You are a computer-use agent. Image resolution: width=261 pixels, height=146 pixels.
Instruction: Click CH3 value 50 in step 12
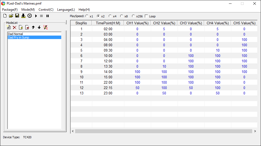point(191,88)
